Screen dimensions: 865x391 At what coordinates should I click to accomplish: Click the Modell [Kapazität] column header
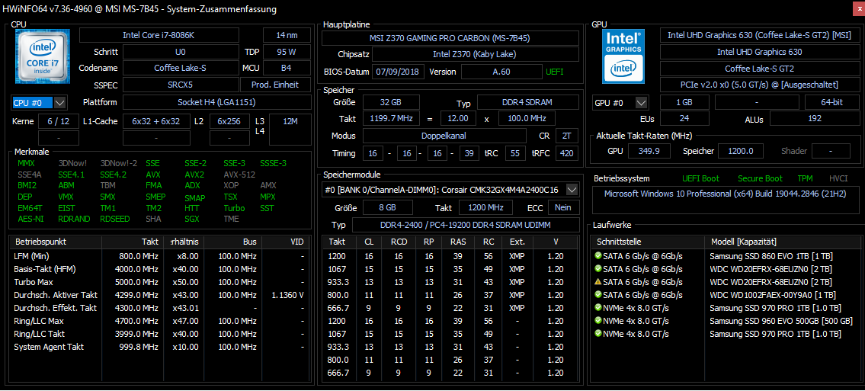click(782, 242)
